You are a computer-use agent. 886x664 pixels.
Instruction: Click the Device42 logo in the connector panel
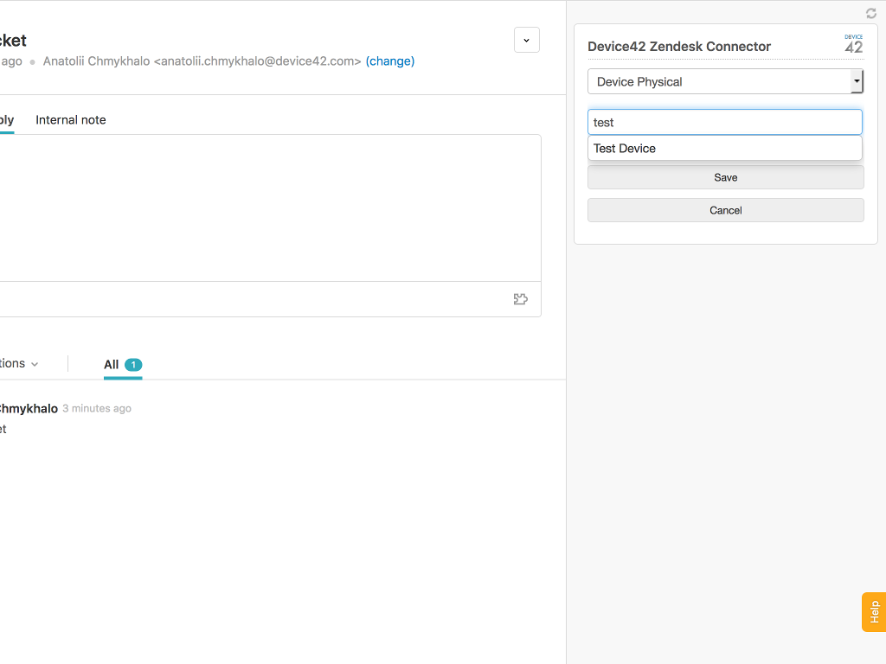[x=852, y=45]
